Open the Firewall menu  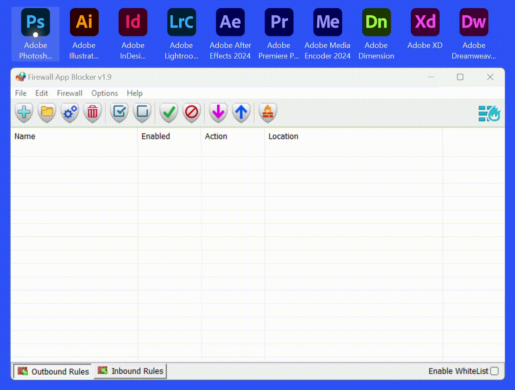(70, 93)
